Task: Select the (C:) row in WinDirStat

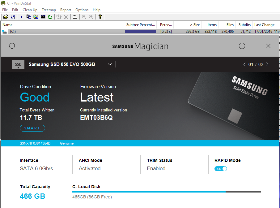Action: [140, 32]
